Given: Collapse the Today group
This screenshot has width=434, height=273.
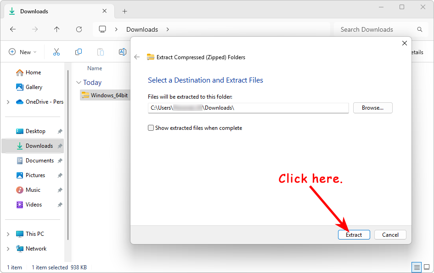Looking at the screenshot, I should pos(78,83).
